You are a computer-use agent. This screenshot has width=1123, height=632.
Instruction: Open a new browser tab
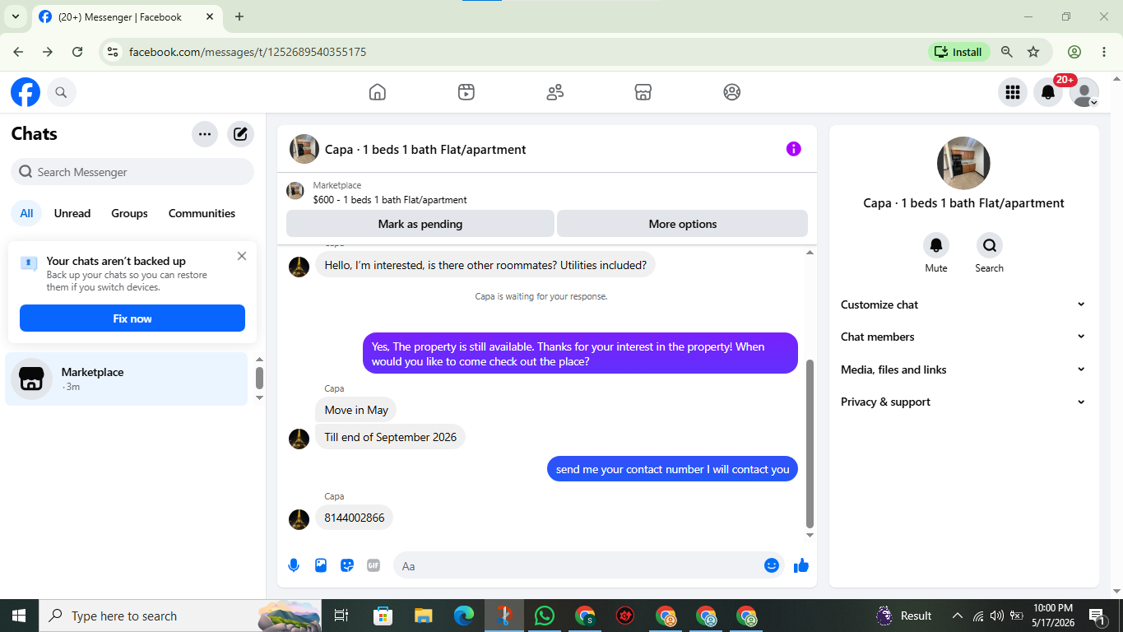239,16
